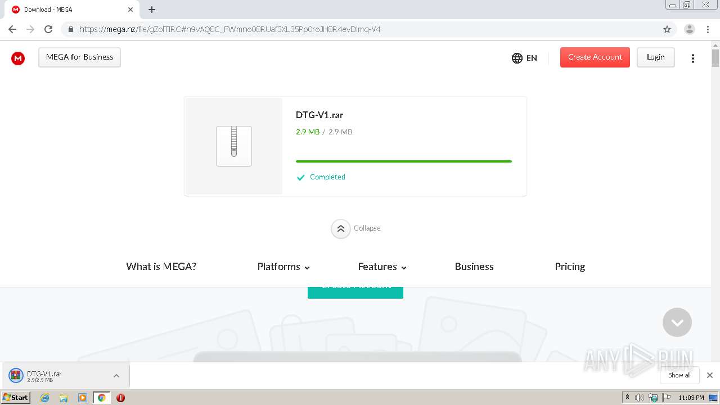Click the teal Create Account button below
The image size is (720, 405).
(355, 292)
